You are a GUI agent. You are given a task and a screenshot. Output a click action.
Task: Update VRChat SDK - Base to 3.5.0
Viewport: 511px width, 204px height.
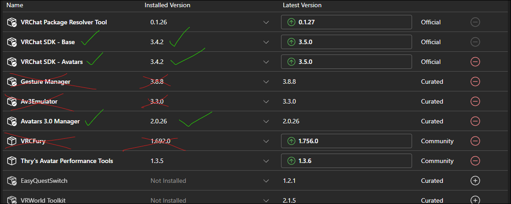coord(347,42)
